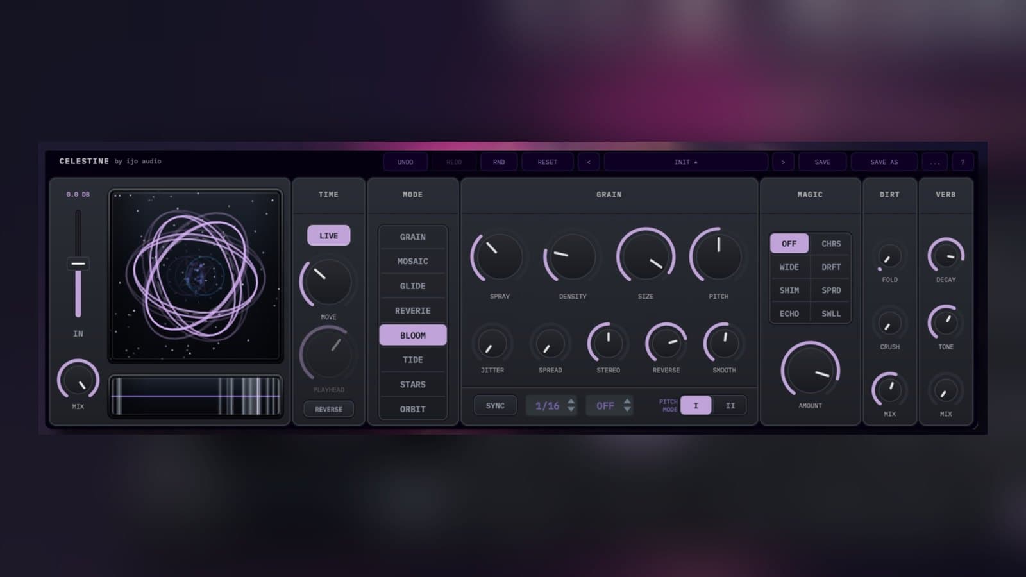Image resolution: width=1026 pixels, height=577 pixels.
Task: Go to next preset arrow
Action: pyautogui.click(x=783, y=162)
